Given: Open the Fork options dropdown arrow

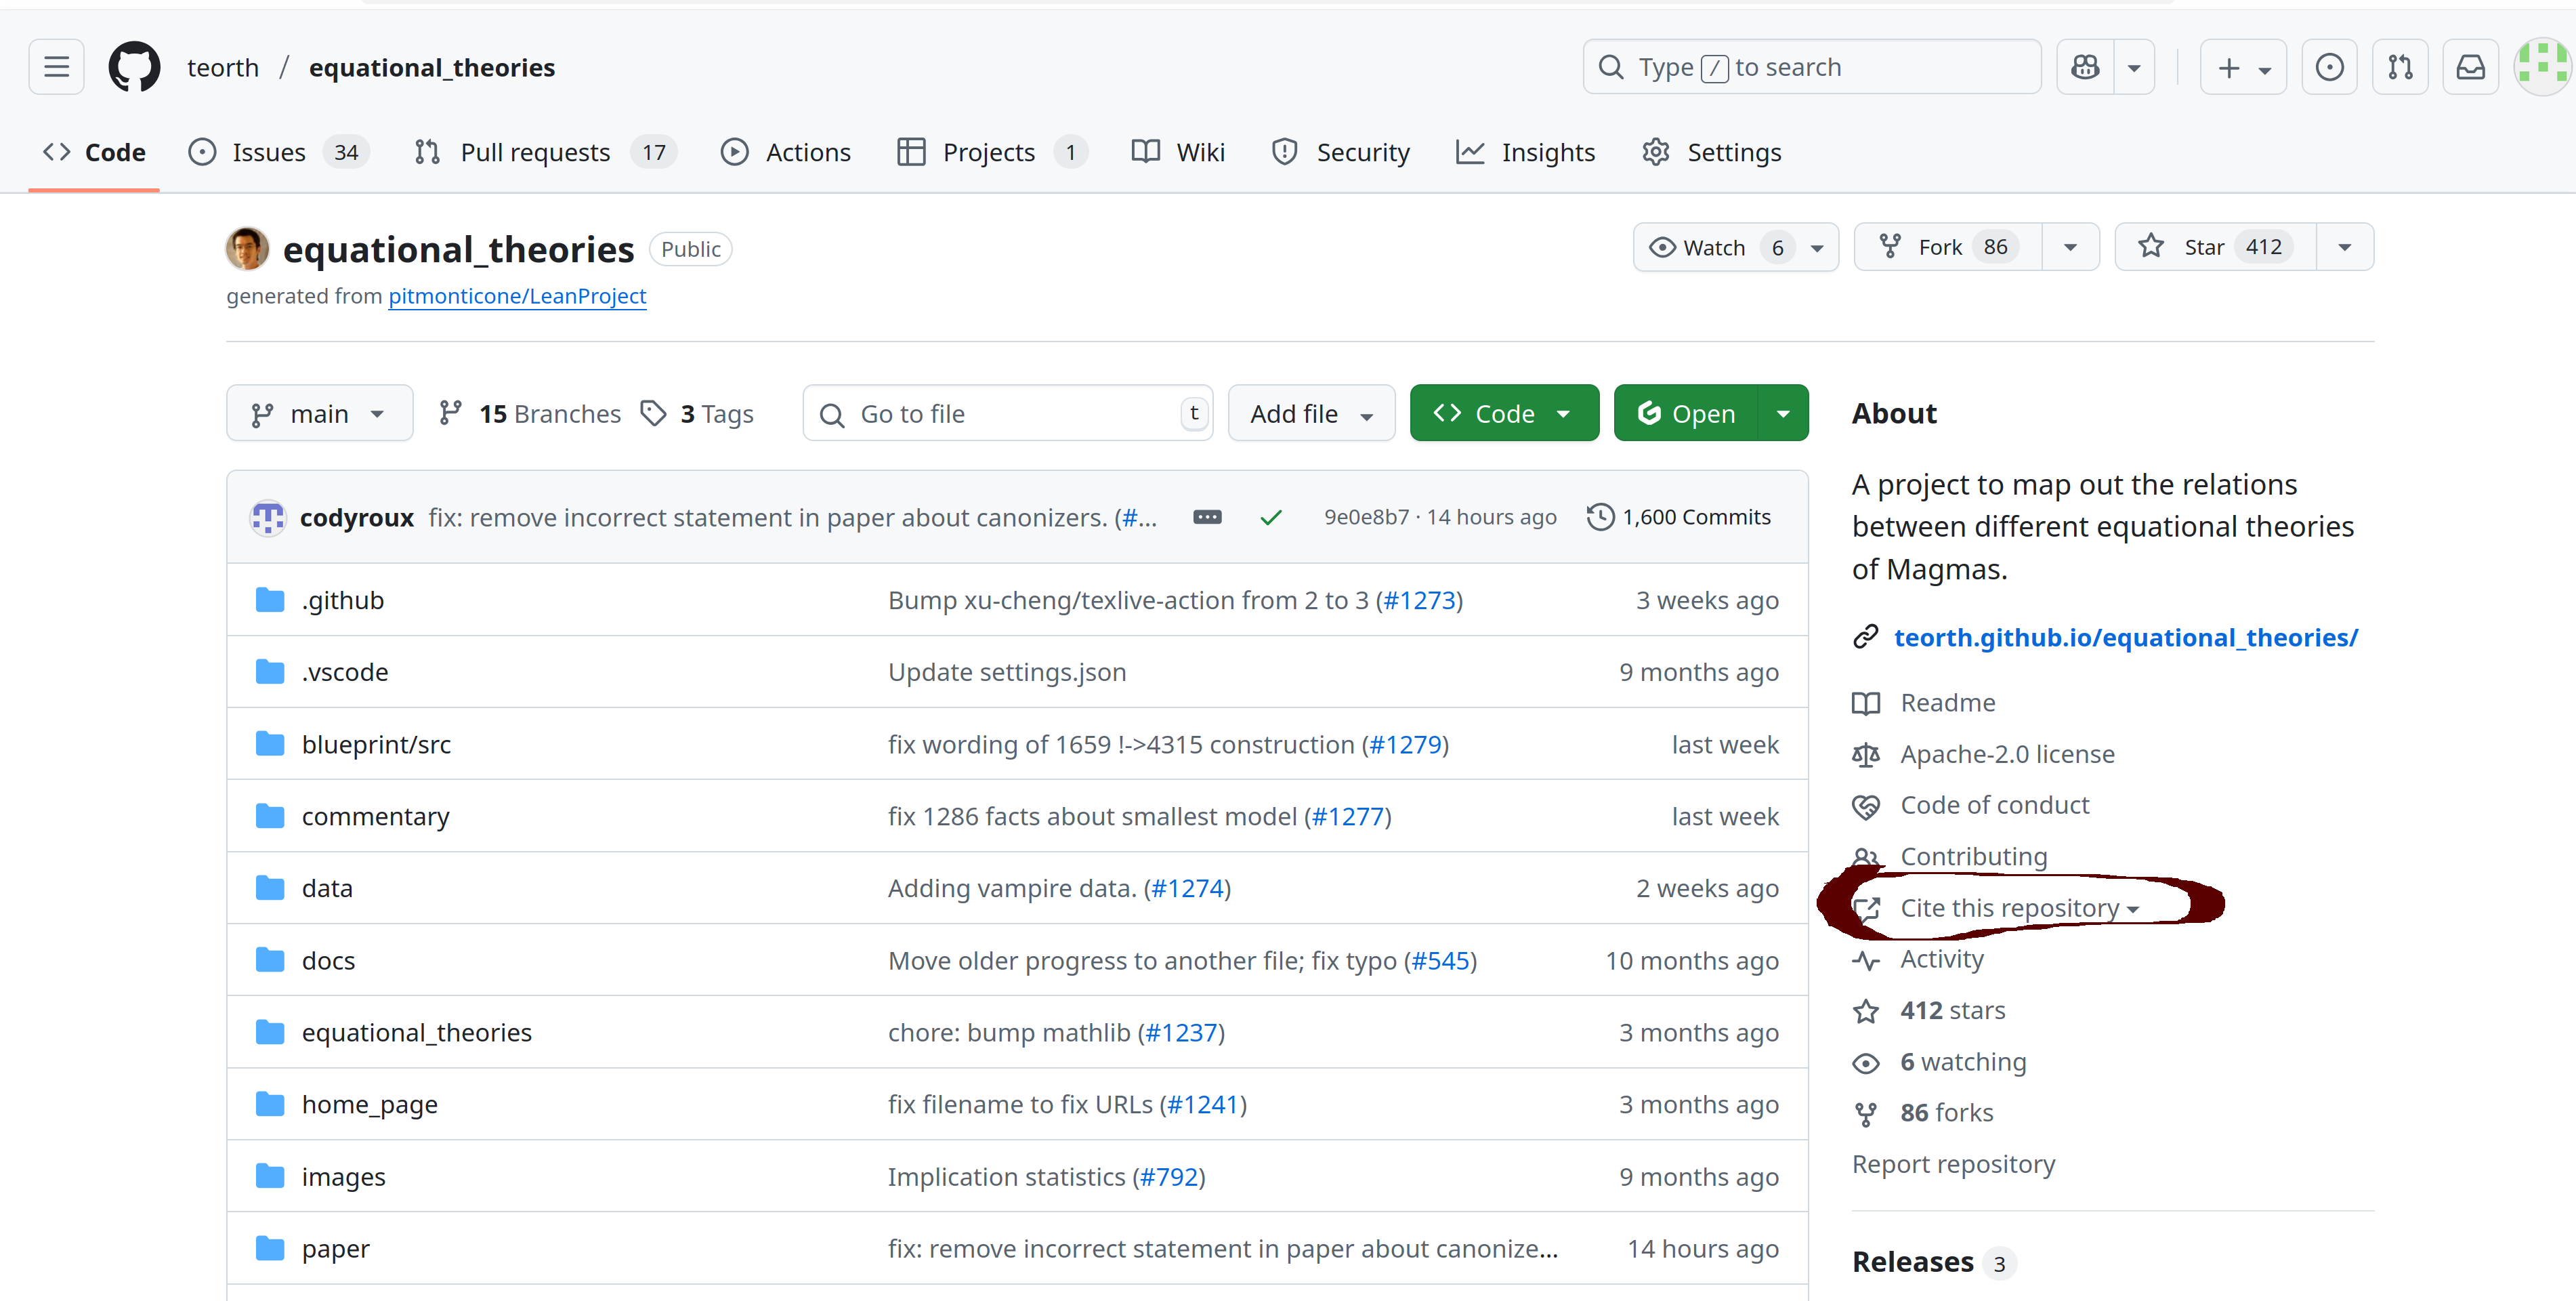Looking at the screenshot, I should pos(2070,247).
